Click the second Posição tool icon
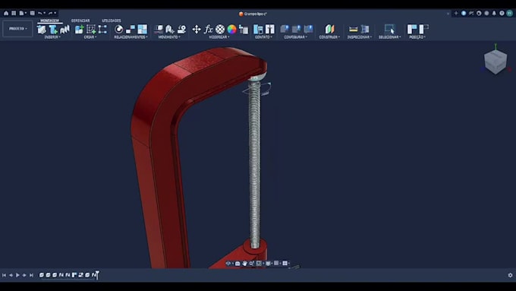 coord(423,30)
